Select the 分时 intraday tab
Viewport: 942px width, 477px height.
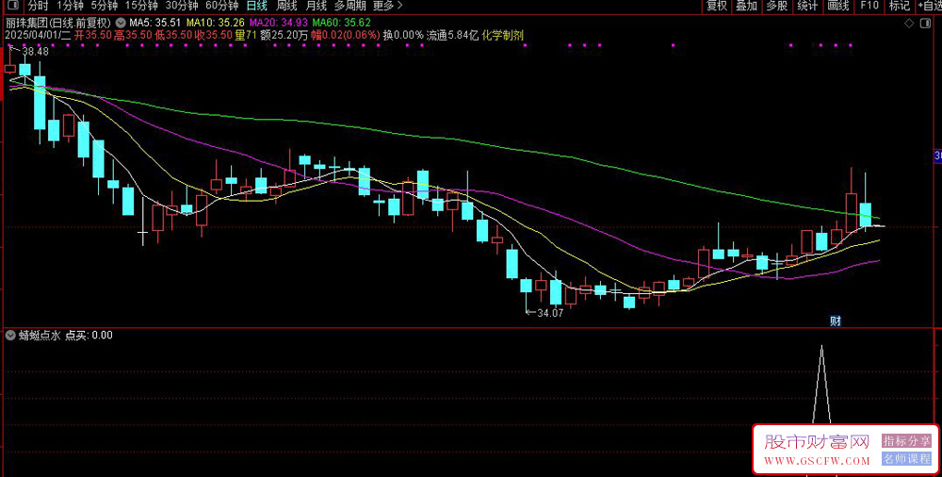pos(38,6)
